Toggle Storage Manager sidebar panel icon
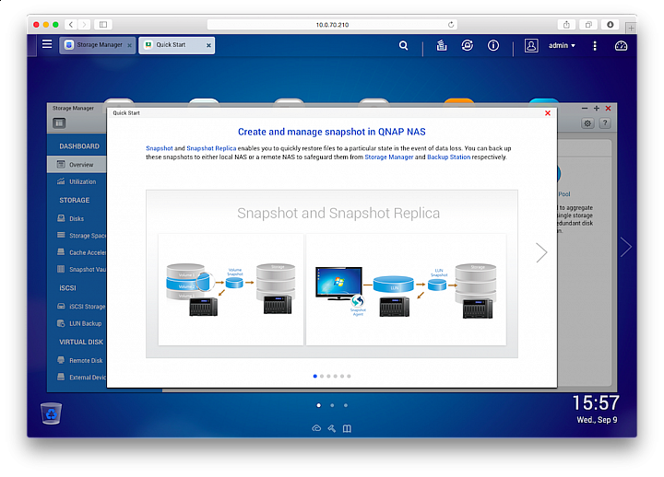Image resolution: width=664 pixels, height=477 pixels. 59,123
